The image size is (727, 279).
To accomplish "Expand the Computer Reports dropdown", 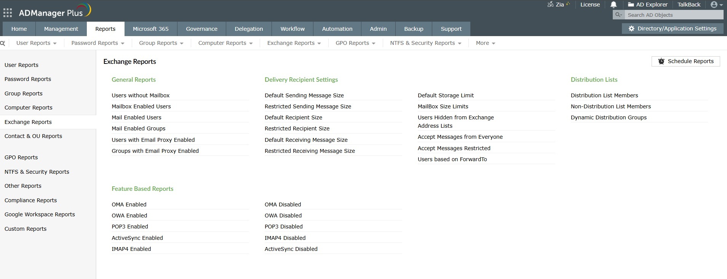I will pyautogui.click(x=225, y=43).
